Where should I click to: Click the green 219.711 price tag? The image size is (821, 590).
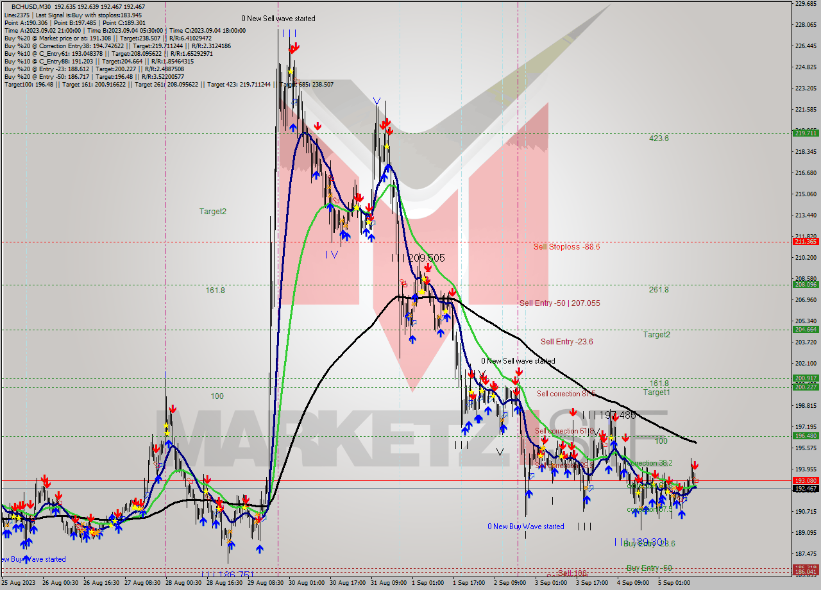click(x=806, y=133)
